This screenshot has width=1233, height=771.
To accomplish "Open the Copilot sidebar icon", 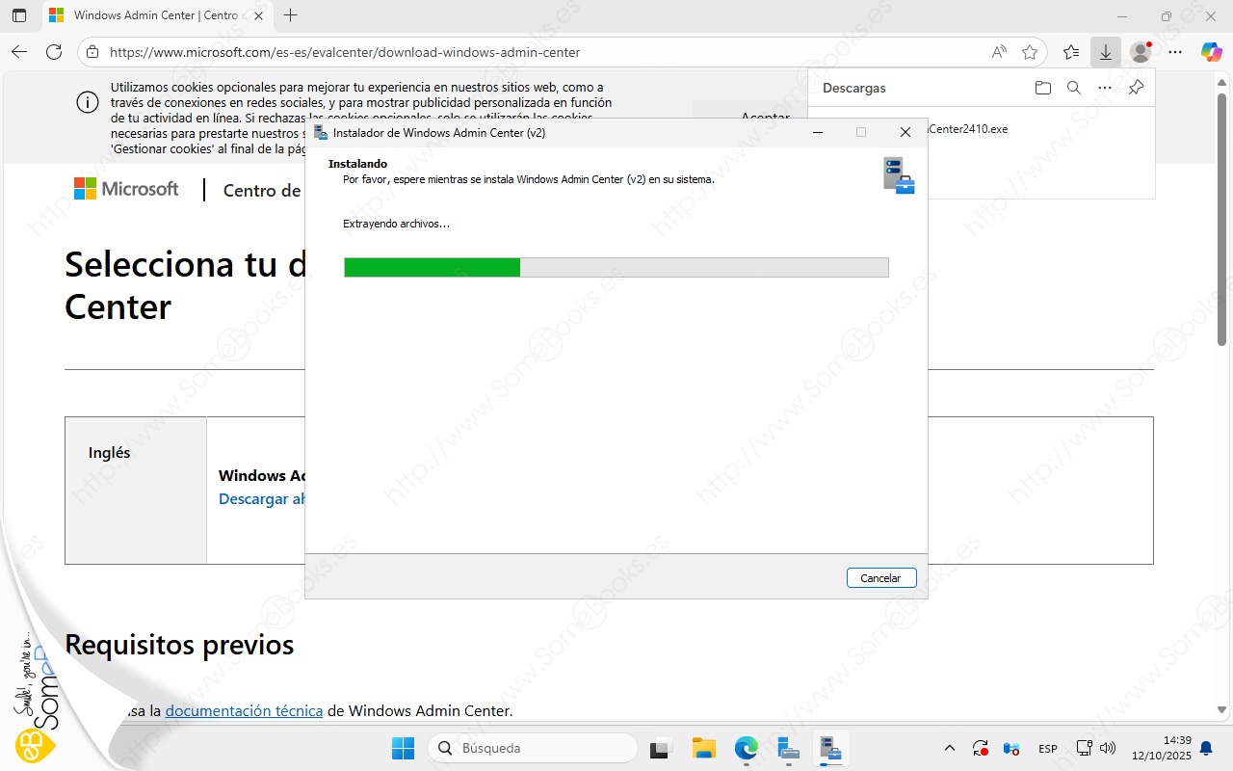I will pos(1211,52).
